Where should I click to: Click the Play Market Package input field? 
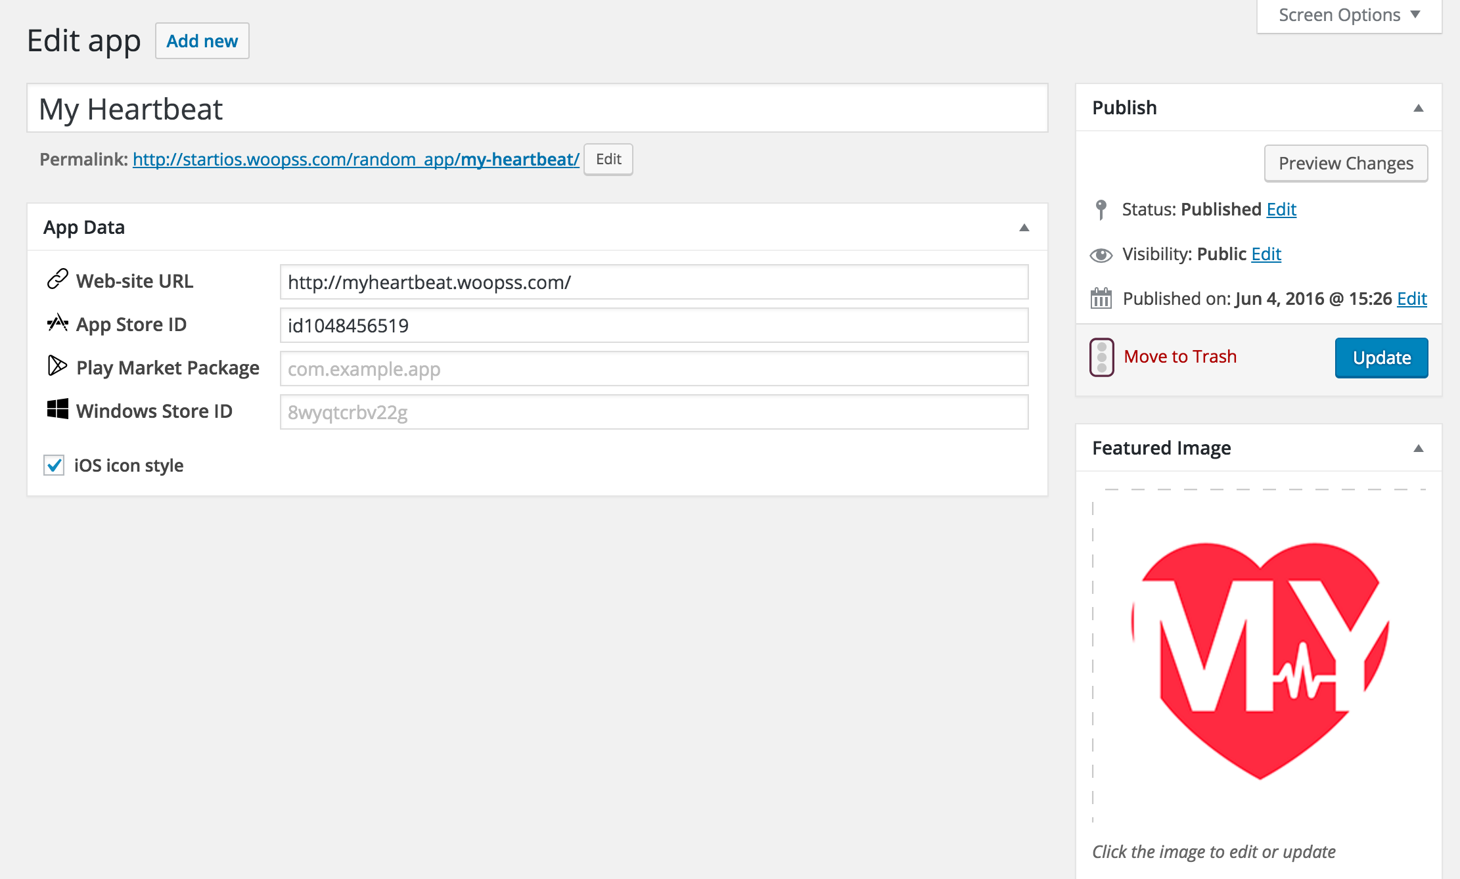654,369
